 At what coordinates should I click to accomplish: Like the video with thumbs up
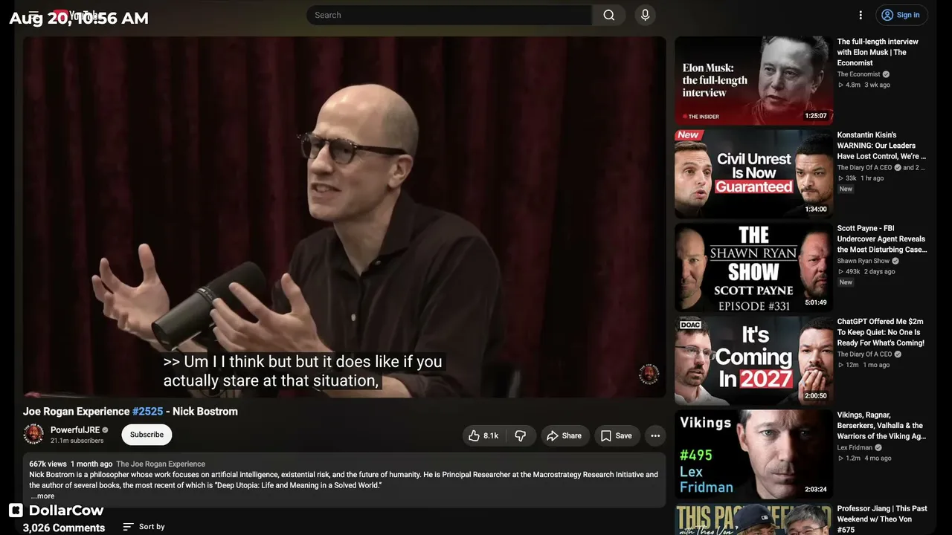click(x=483, y=435)
